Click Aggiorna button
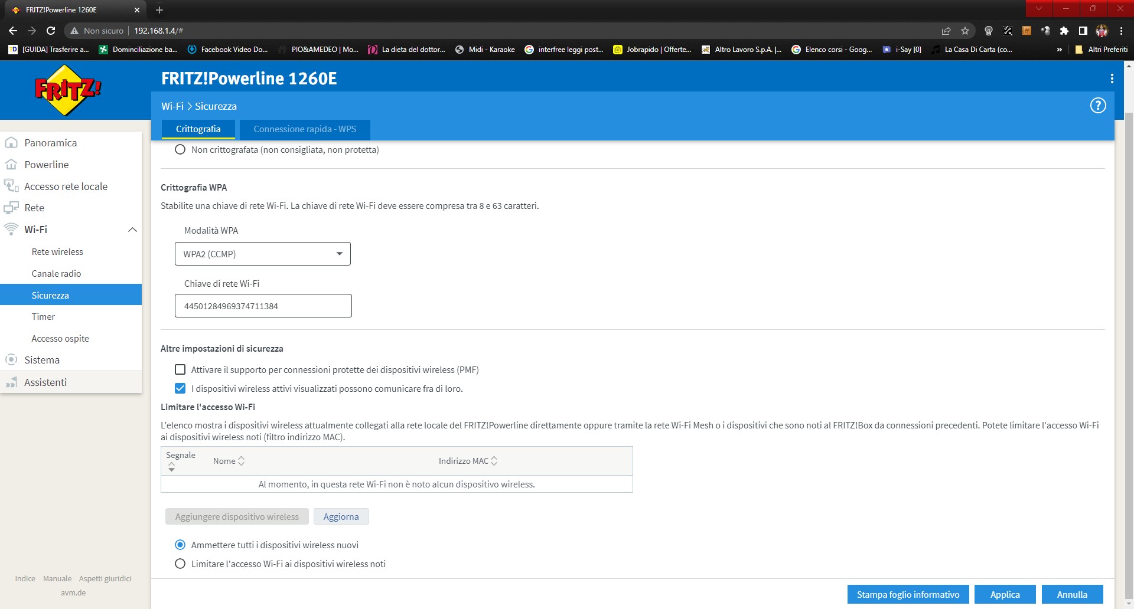Screen dimensions: 1134x609 click(341, 516)
